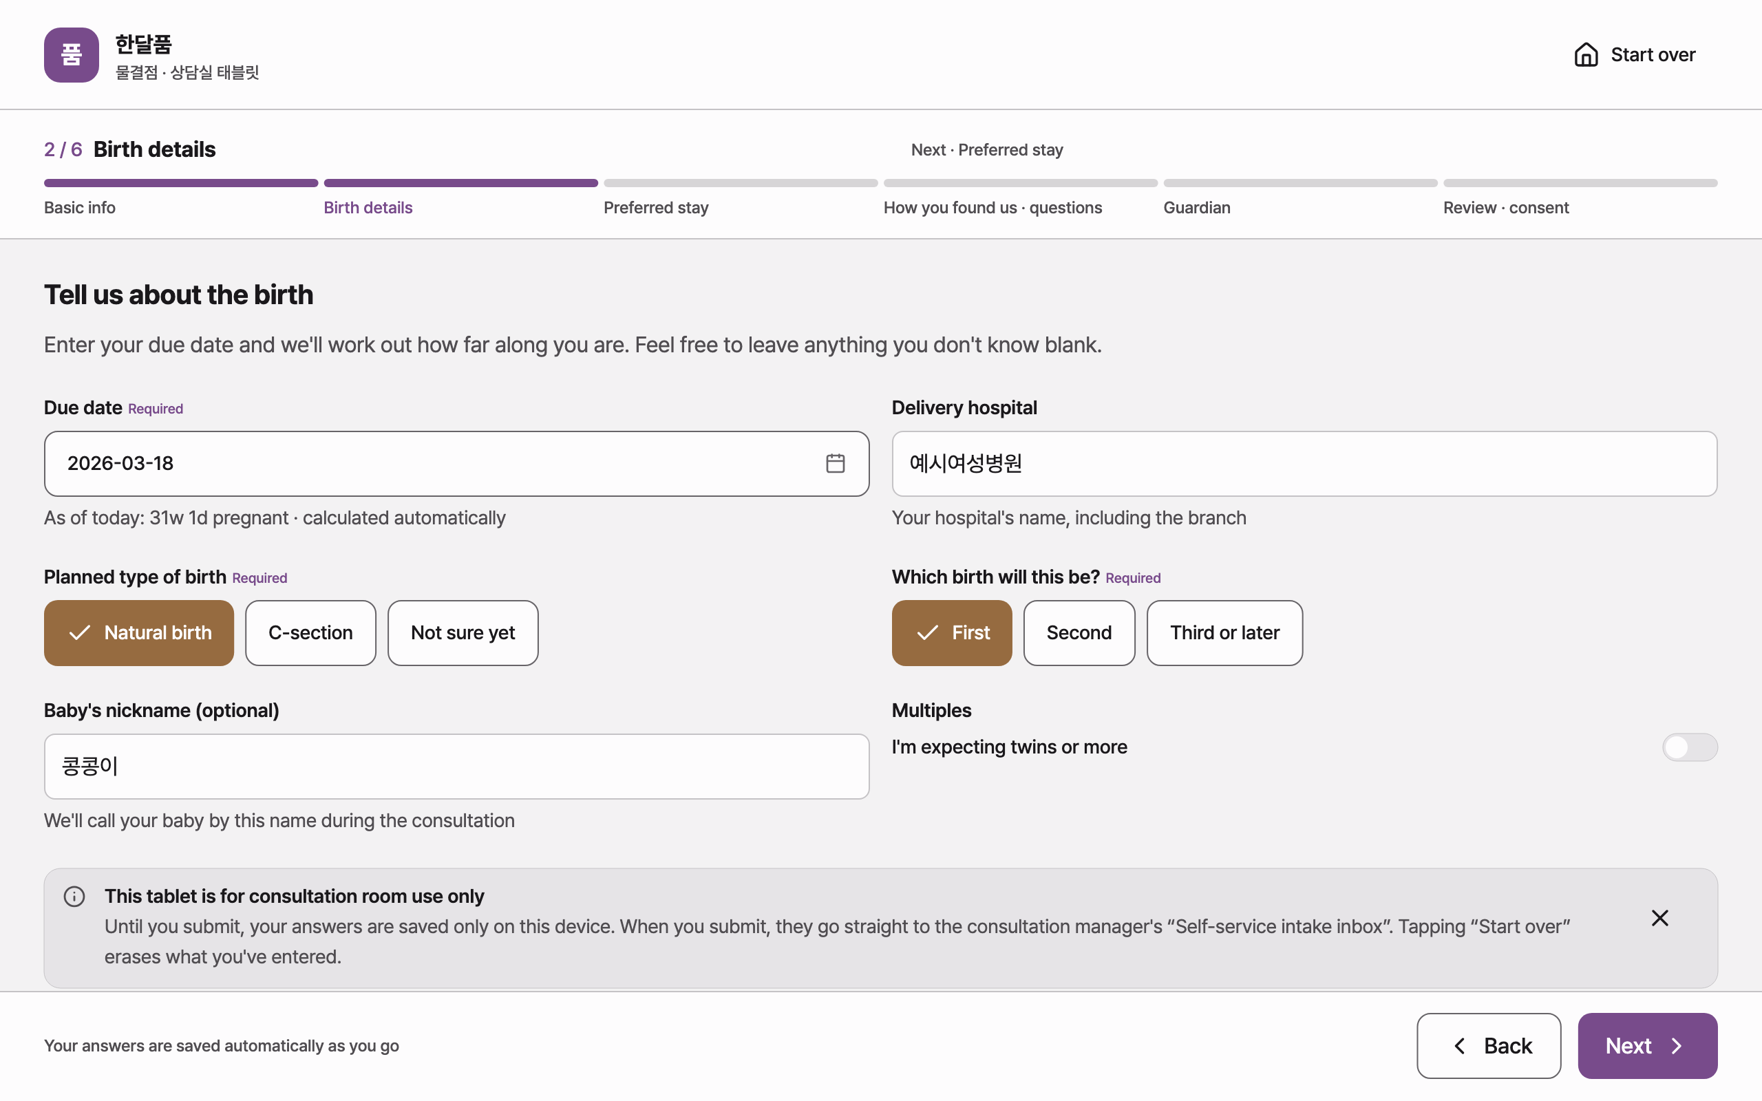Click the third progress bar segment

pos(741,183)
